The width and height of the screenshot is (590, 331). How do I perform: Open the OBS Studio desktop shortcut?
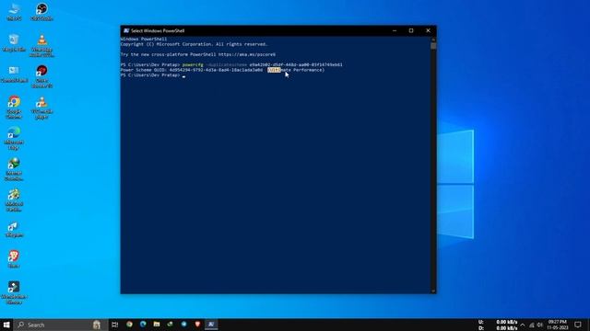coord(41,11)
